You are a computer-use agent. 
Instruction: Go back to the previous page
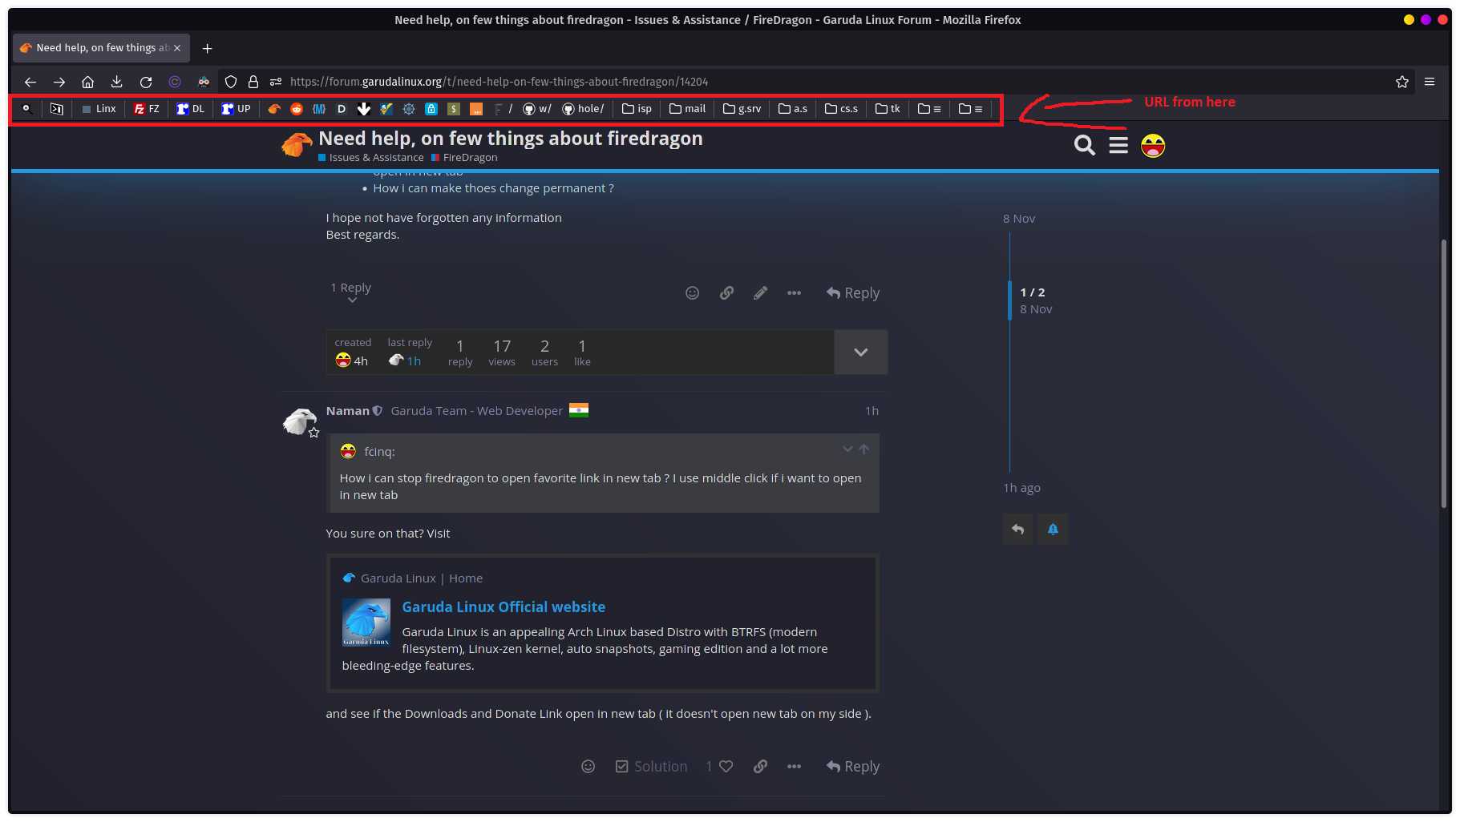pyautogui.click(x=30, y=82)
